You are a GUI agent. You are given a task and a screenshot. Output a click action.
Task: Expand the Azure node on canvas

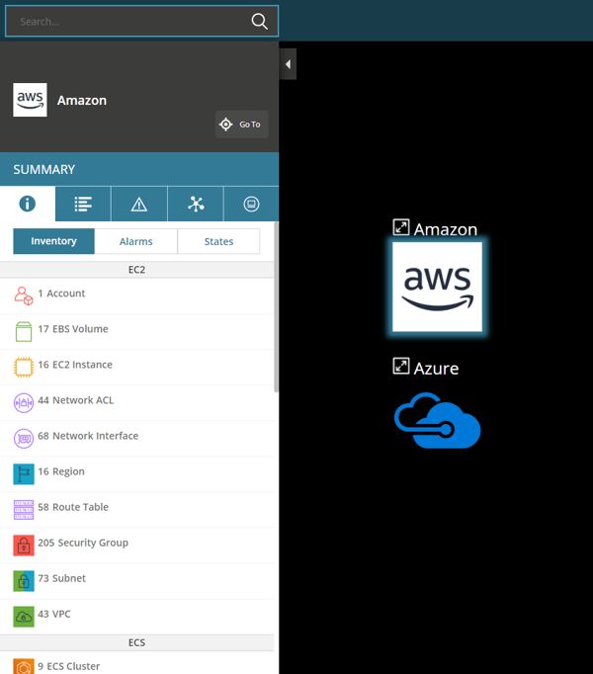[401, 367]
